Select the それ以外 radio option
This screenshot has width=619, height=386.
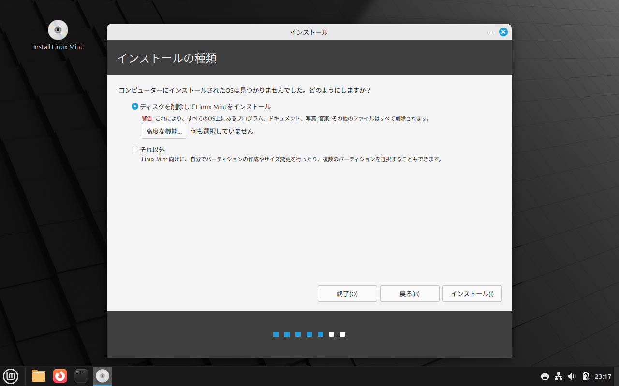(148, 150)
